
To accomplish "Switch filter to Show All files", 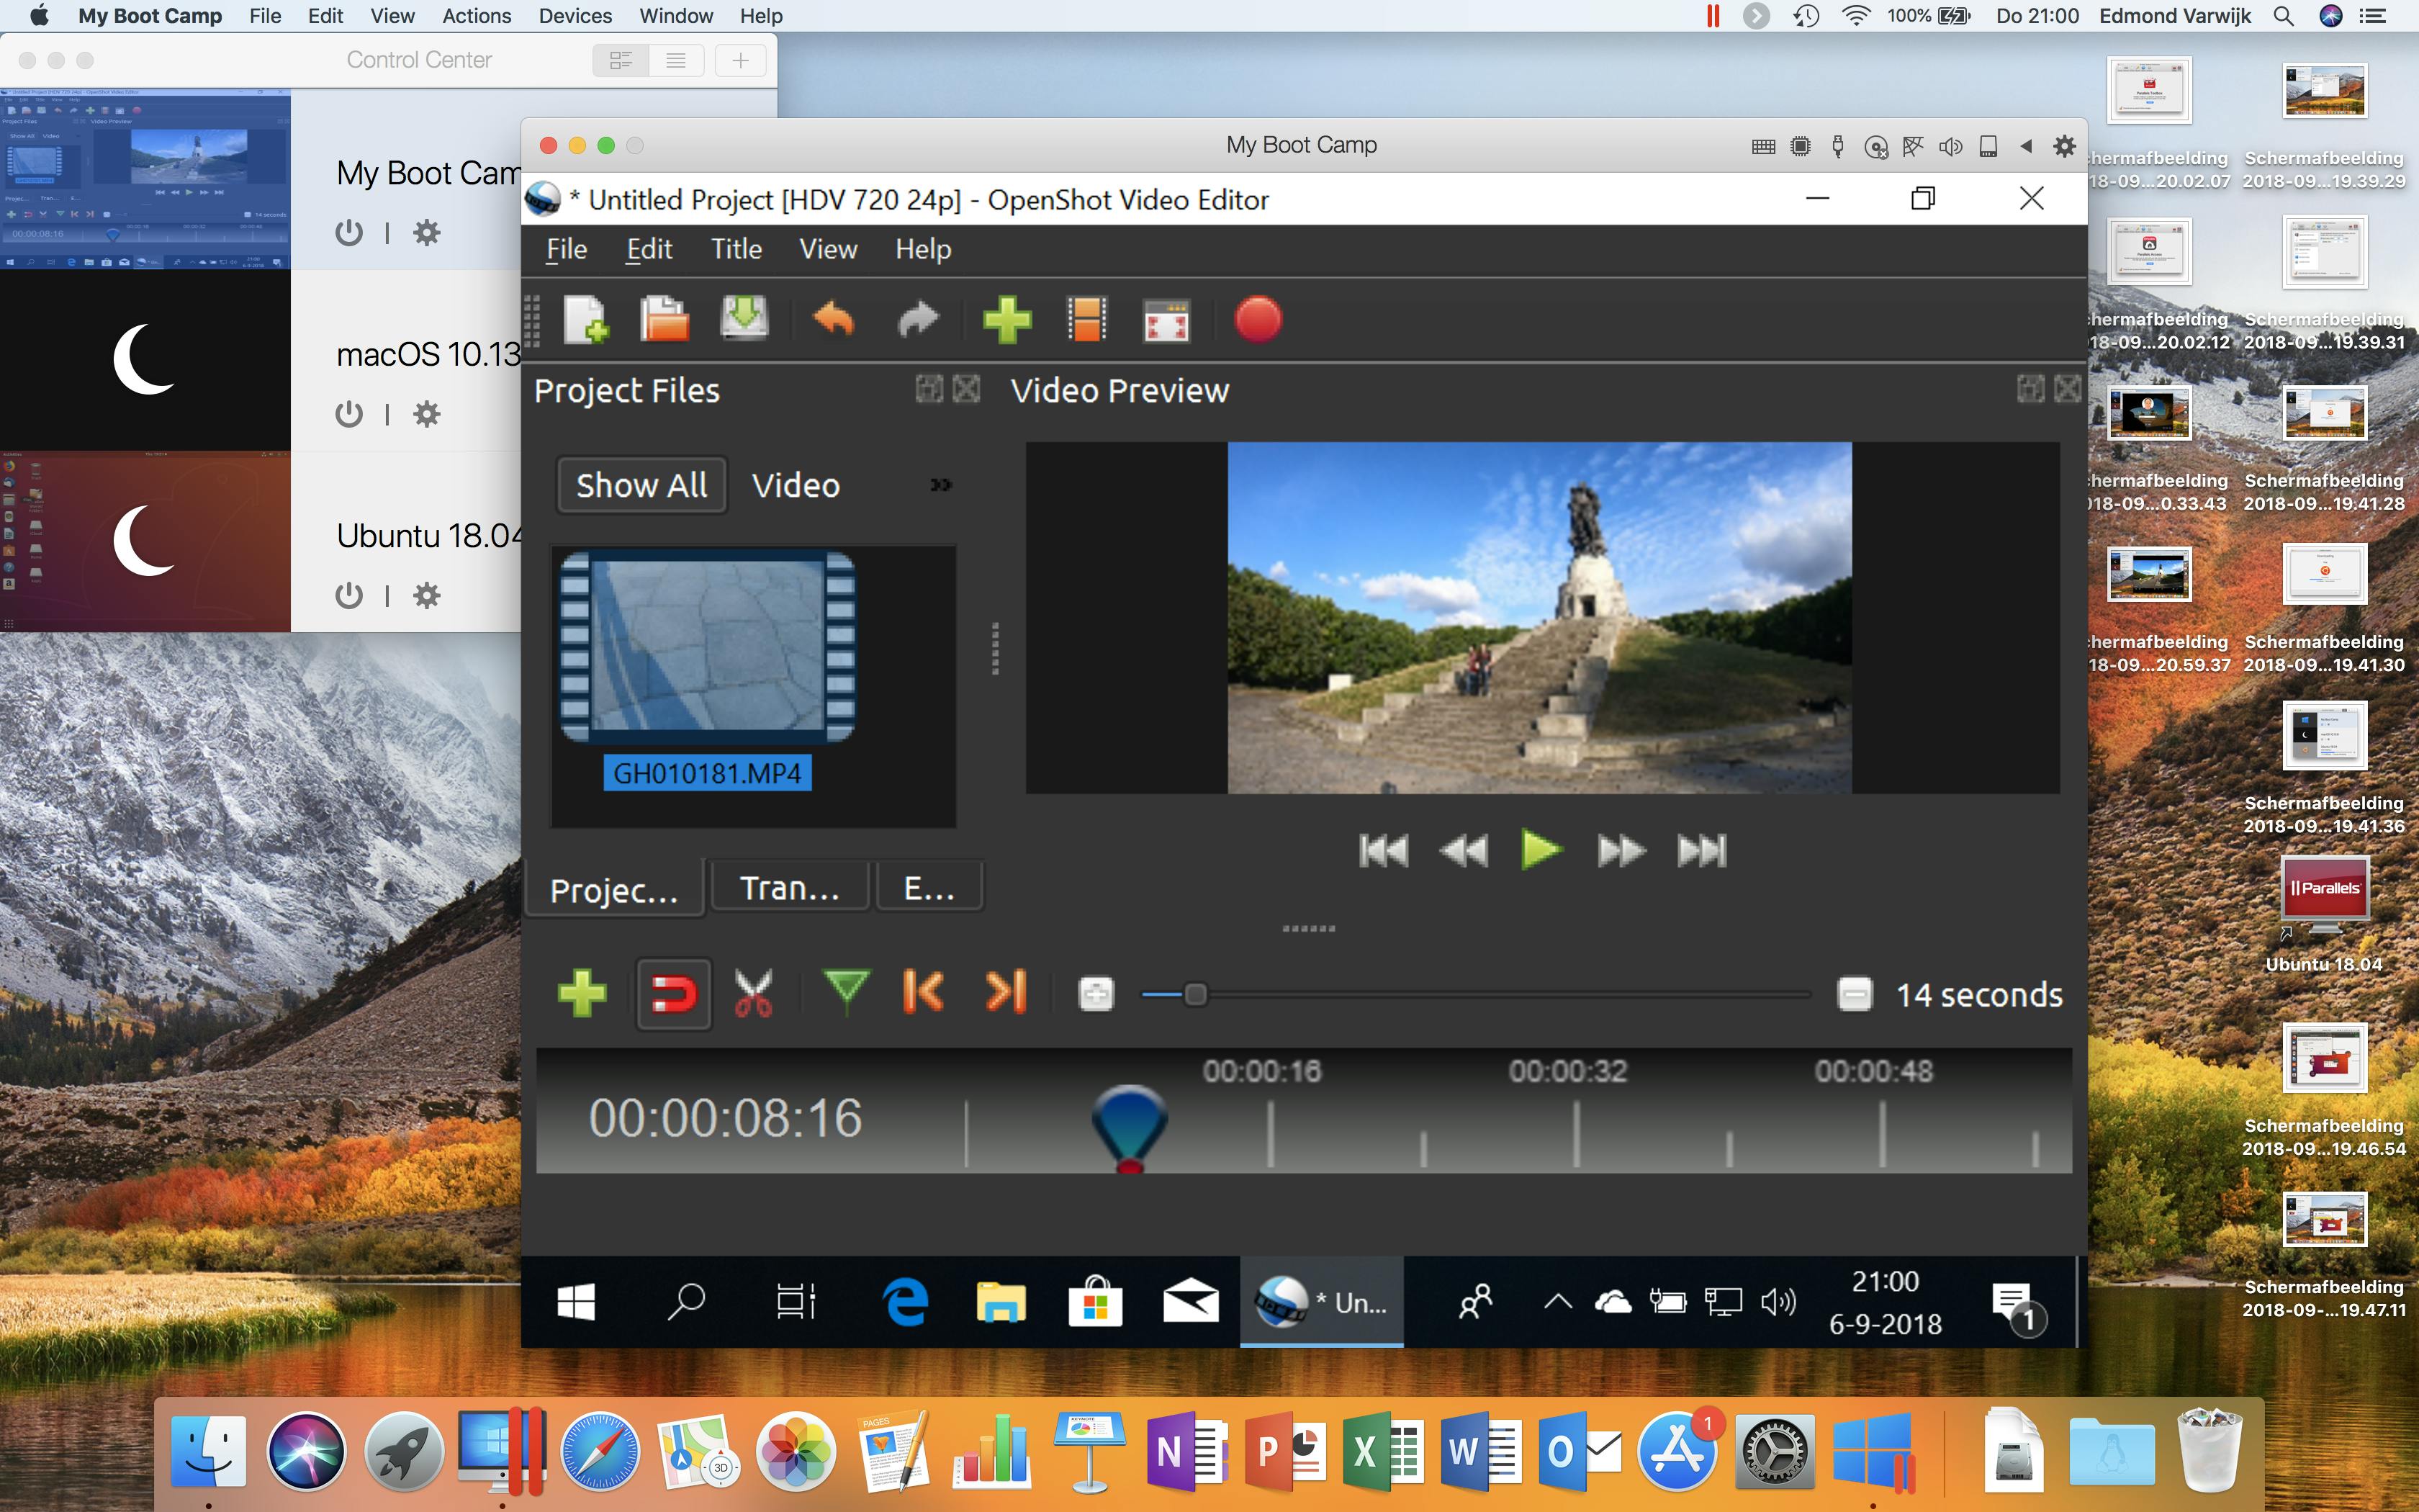I will click(641, 485).
